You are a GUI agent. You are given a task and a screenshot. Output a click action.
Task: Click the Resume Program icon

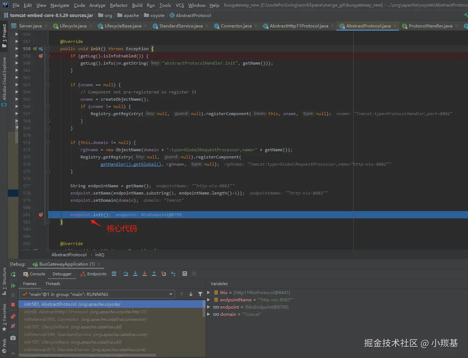(13, 285)
